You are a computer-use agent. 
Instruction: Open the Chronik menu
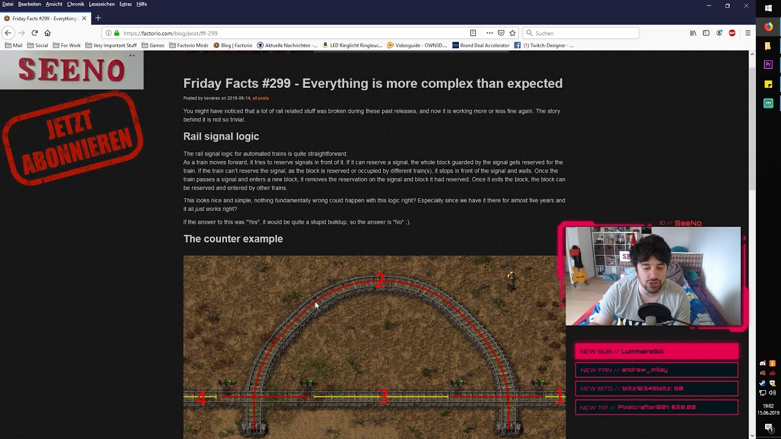[76, 4]
